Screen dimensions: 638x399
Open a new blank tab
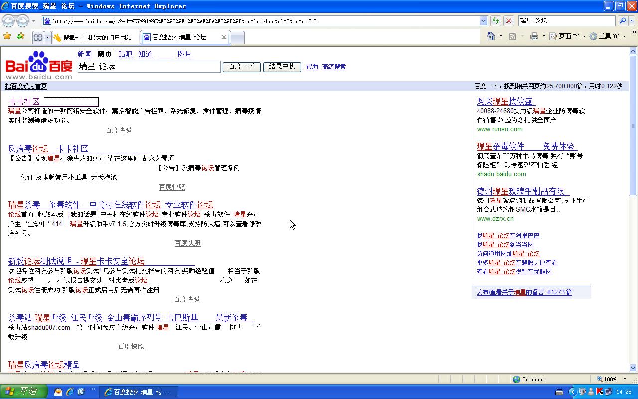click(237, 37)
